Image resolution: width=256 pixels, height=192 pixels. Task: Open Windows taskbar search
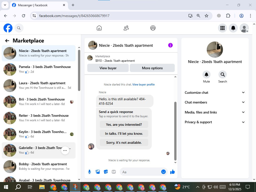[18, 187]
